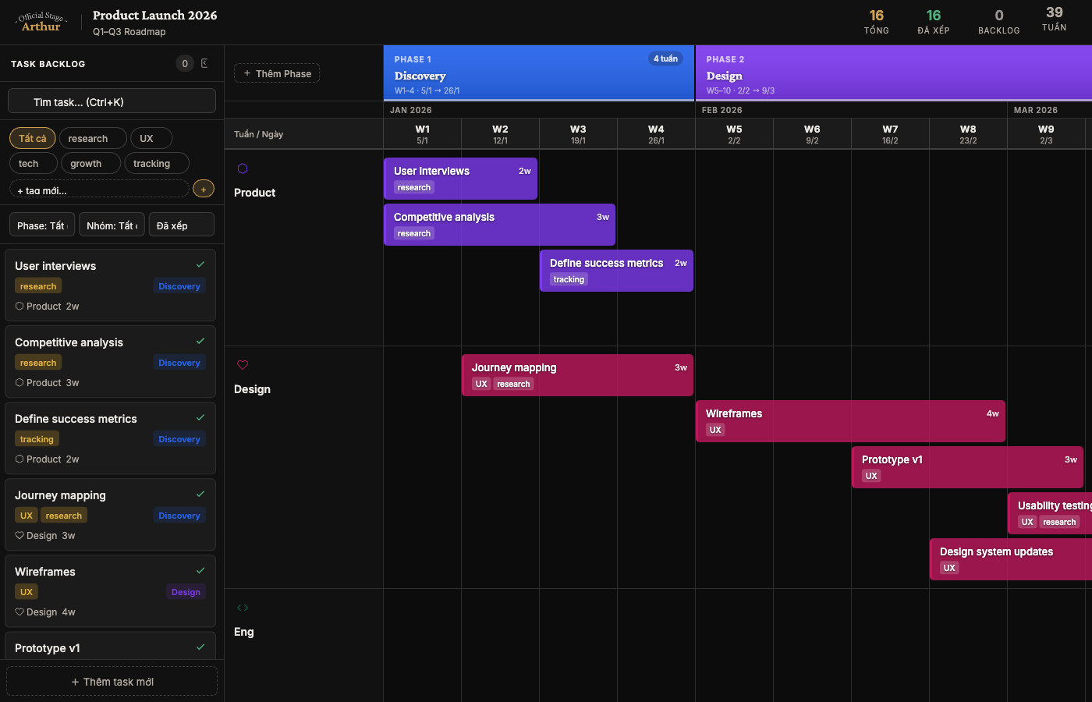Click the 0 BACKLOG counter
Viewport: 1092px width, 702px height.
pyautogui.click(x=999, y=22)
